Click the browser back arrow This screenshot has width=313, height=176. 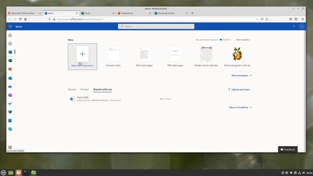(x=10, y=19)
